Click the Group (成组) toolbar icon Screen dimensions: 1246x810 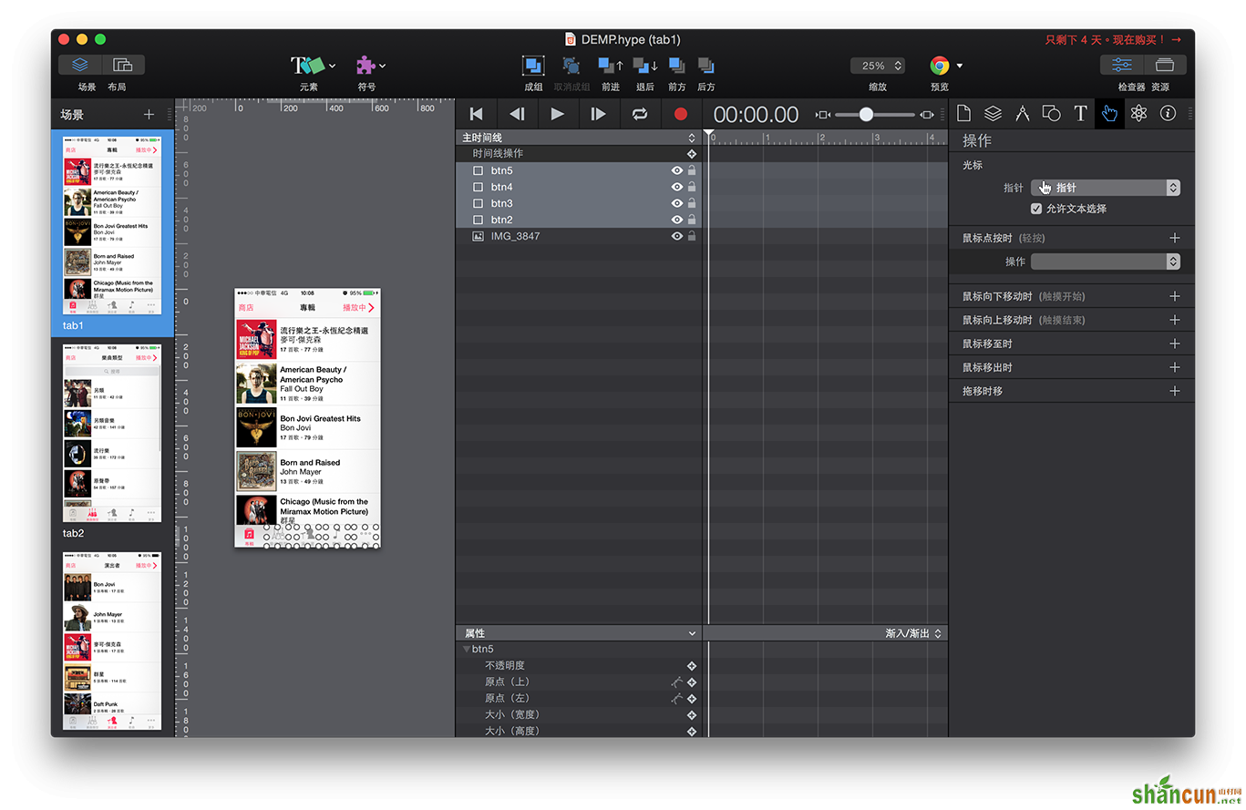click(x=533, y=66)
